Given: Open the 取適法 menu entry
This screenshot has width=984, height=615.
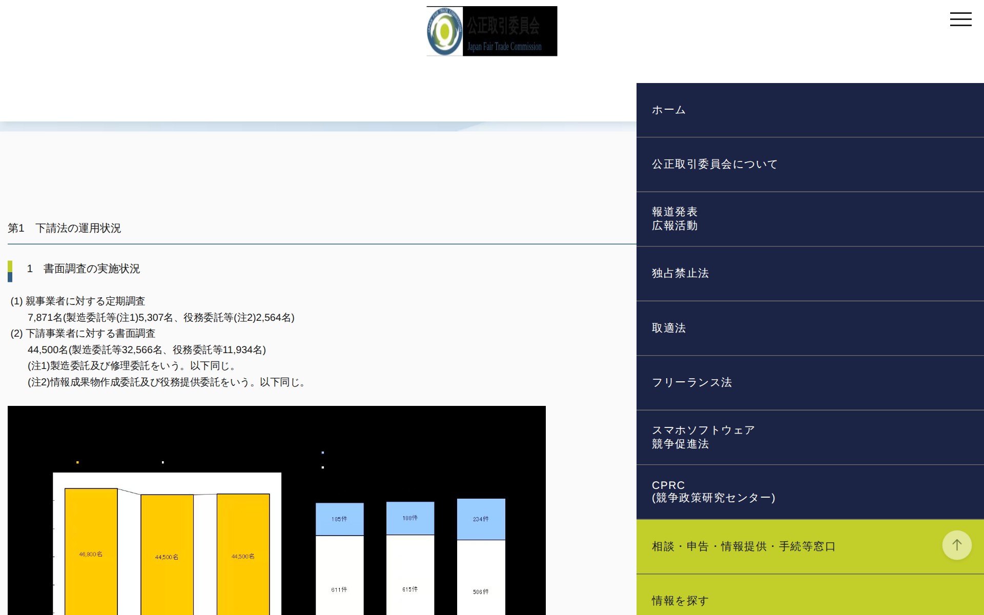Looking at the screenshot, I should [x=668, y=328].
